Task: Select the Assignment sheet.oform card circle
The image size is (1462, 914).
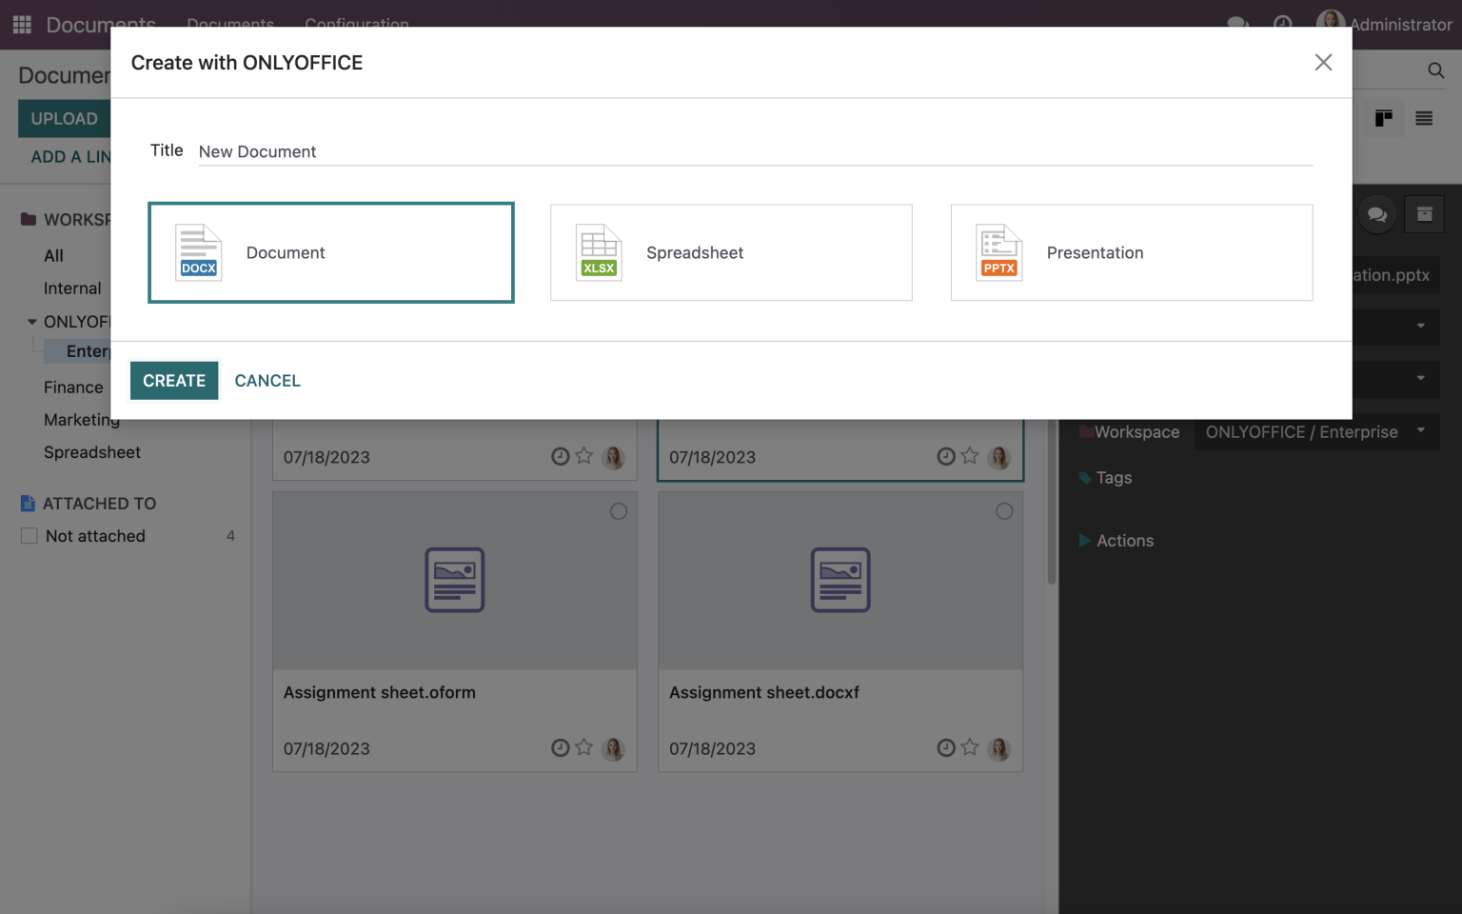Action: click(x=619, y=512)
